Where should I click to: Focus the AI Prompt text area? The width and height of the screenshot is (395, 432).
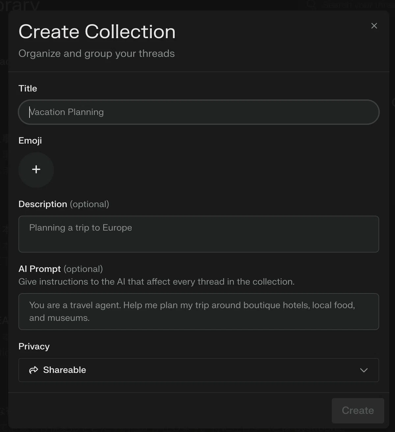pyautogui.click(x=198, y=311)
